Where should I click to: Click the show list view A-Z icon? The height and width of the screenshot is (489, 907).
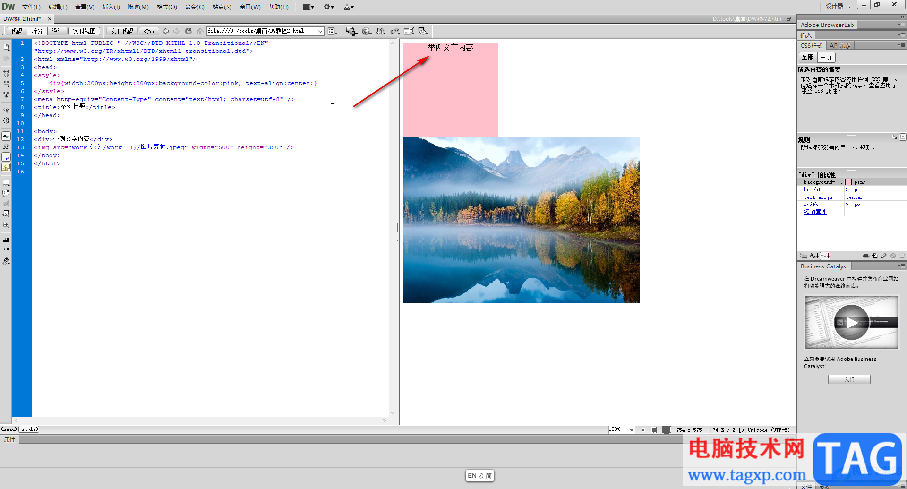coord(814,256)
